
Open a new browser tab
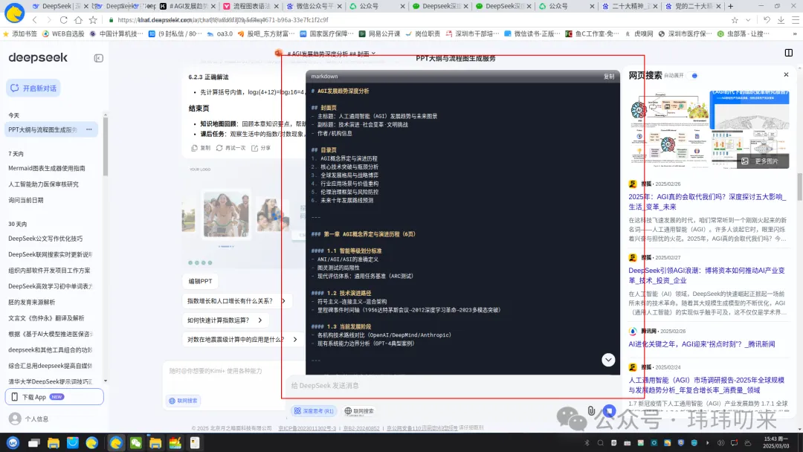pyautogui.click(x=731, y=6)
